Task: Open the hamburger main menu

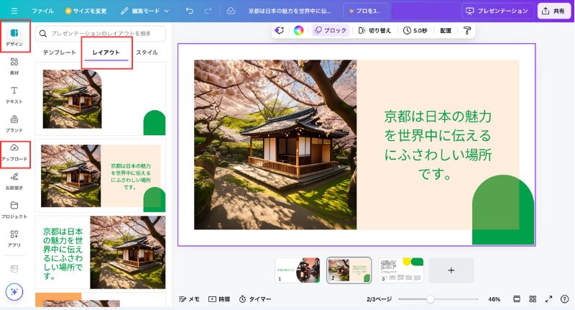Action: [14, 11]
